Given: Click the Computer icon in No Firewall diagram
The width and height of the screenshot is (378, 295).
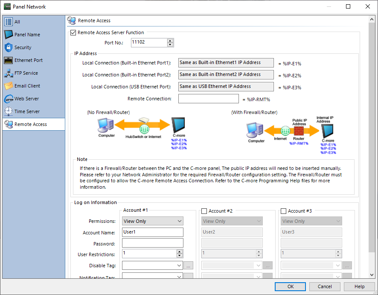Looking at the screenshot, I should pyautogui.click(x=105, y=126).
